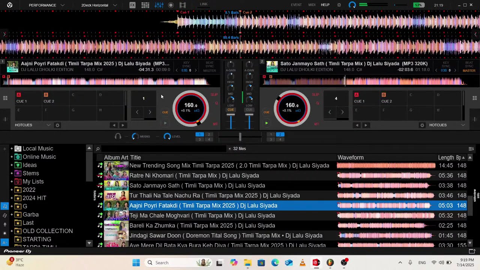Click the Pioneer DJ logo

(18, 251)
